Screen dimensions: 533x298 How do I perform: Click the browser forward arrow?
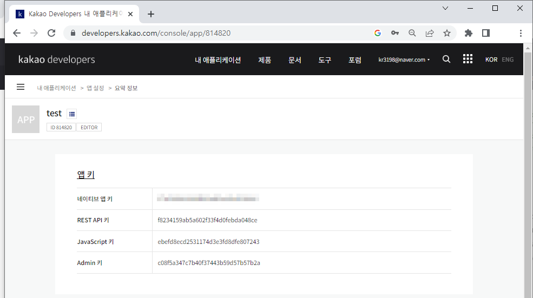tap(34, 33)
